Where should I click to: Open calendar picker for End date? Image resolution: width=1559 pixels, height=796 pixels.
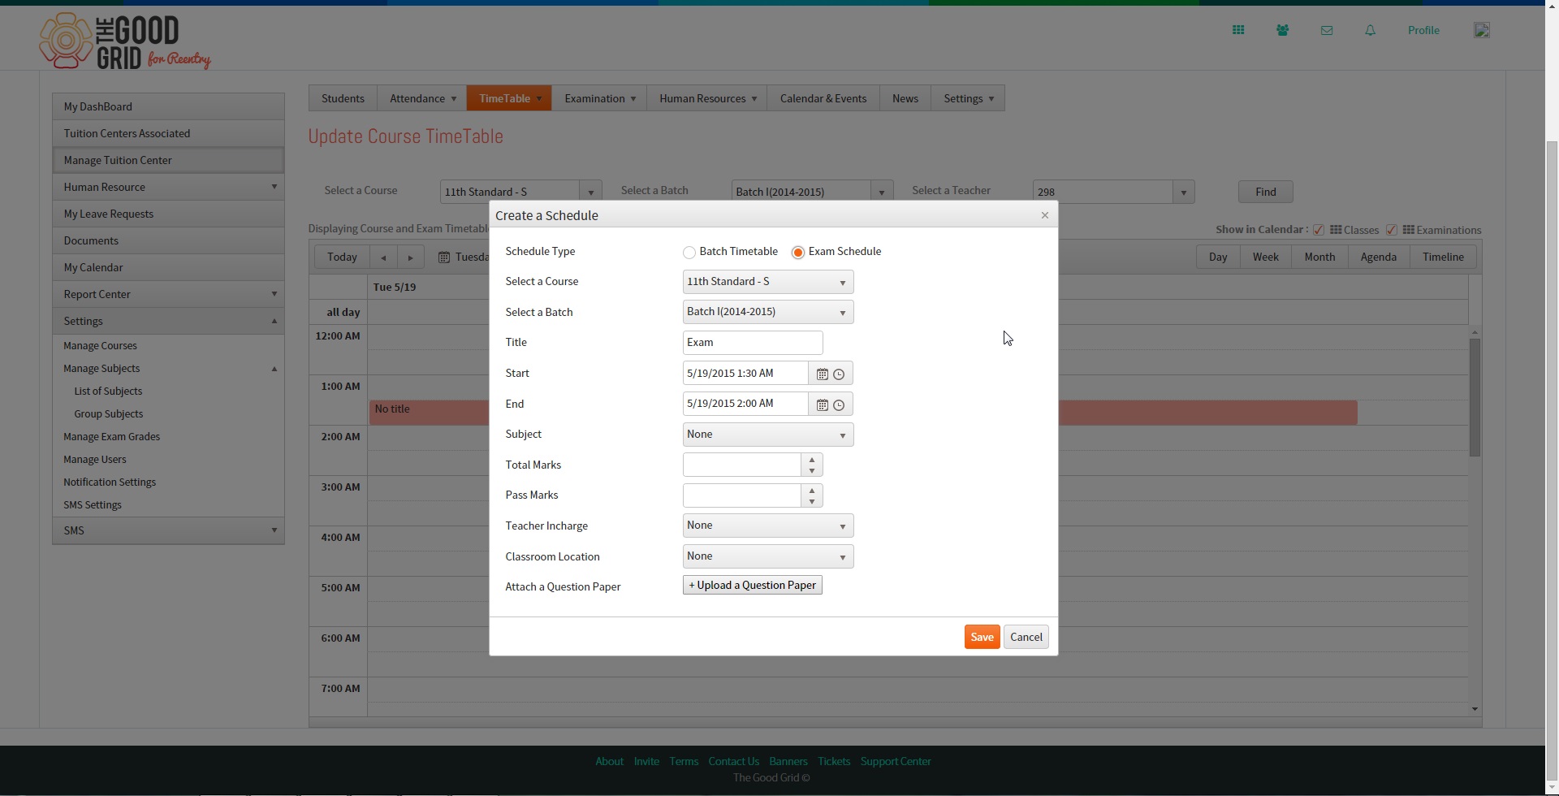(822, 404)
